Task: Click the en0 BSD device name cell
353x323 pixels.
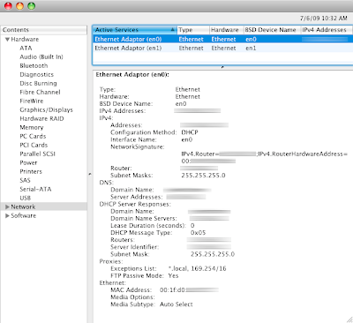Action: click(x=251, y=40)
